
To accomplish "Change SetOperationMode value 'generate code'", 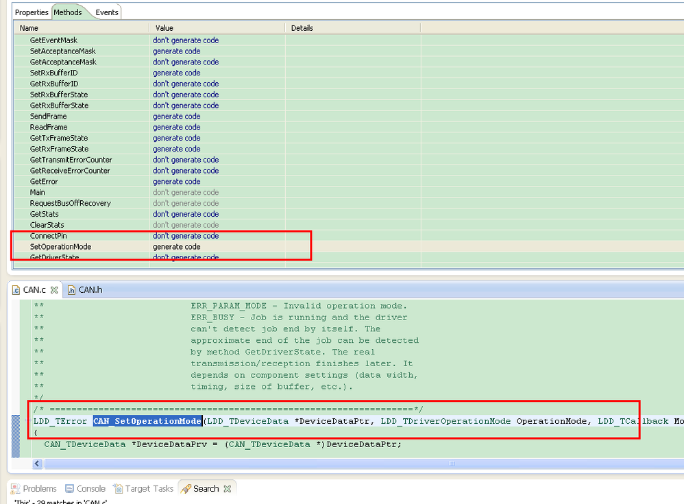I will point(177,247).
